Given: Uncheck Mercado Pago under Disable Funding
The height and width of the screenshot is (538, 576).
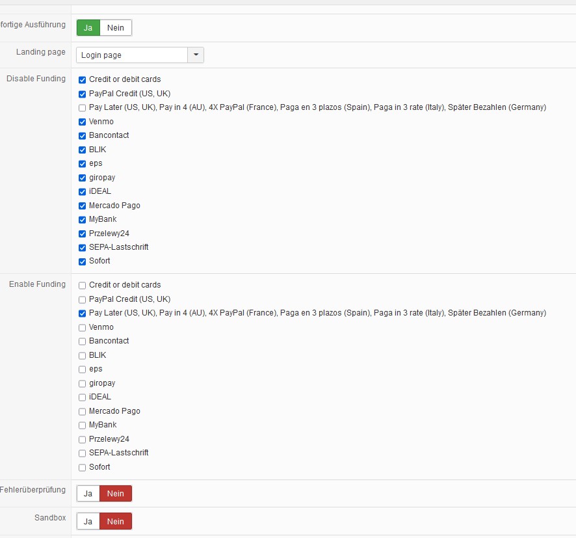Looking at the screenshot, I should click(83, 206).
